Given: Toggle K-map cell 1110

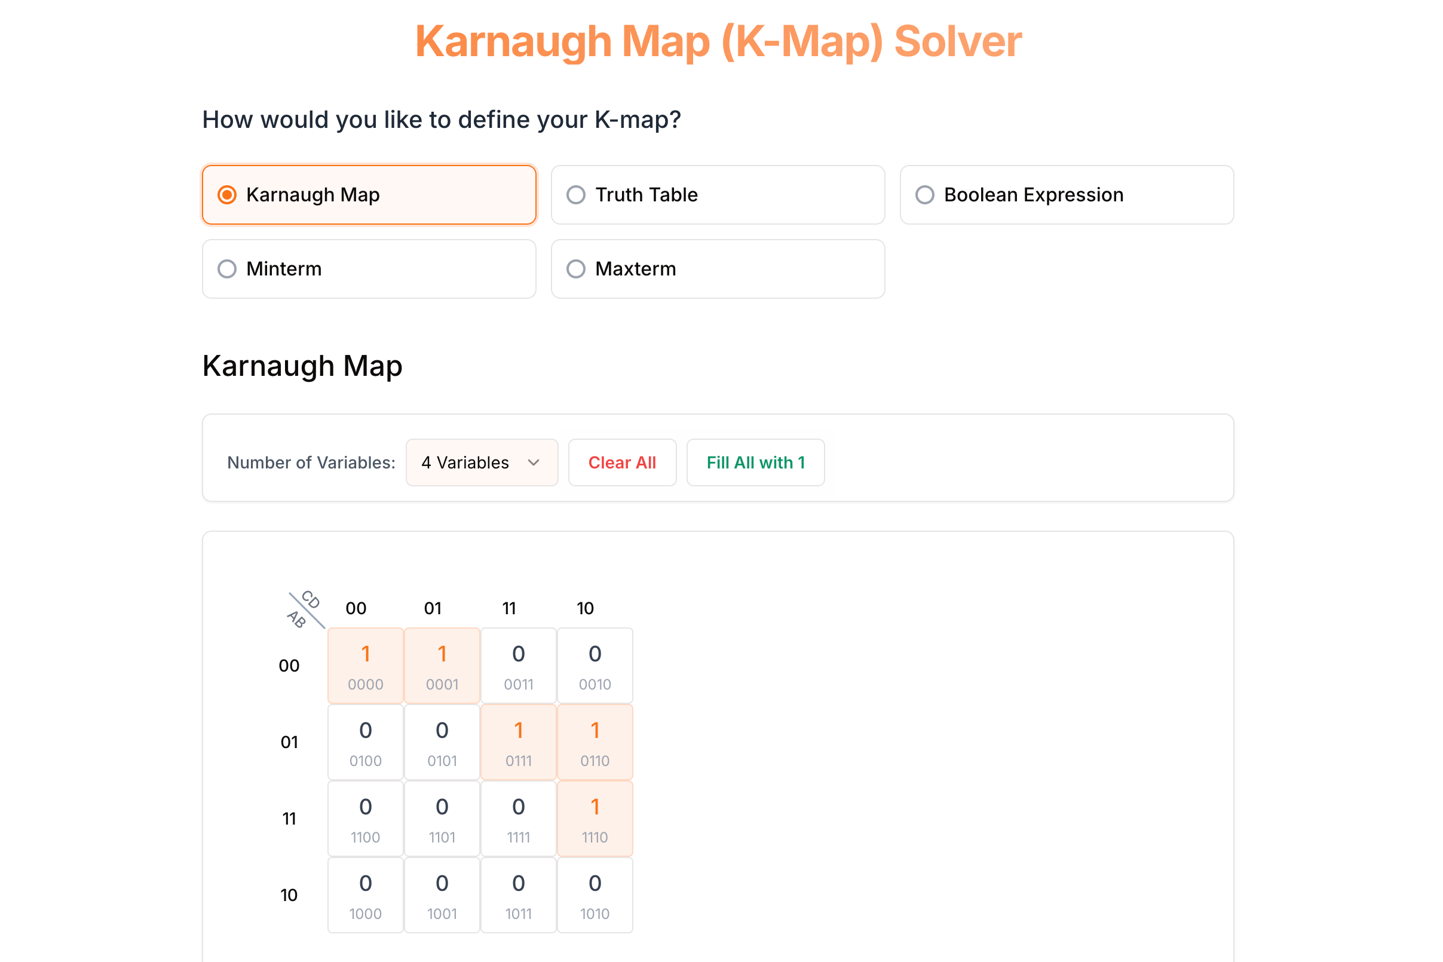Looking at the screenshot, I should 595,819.
